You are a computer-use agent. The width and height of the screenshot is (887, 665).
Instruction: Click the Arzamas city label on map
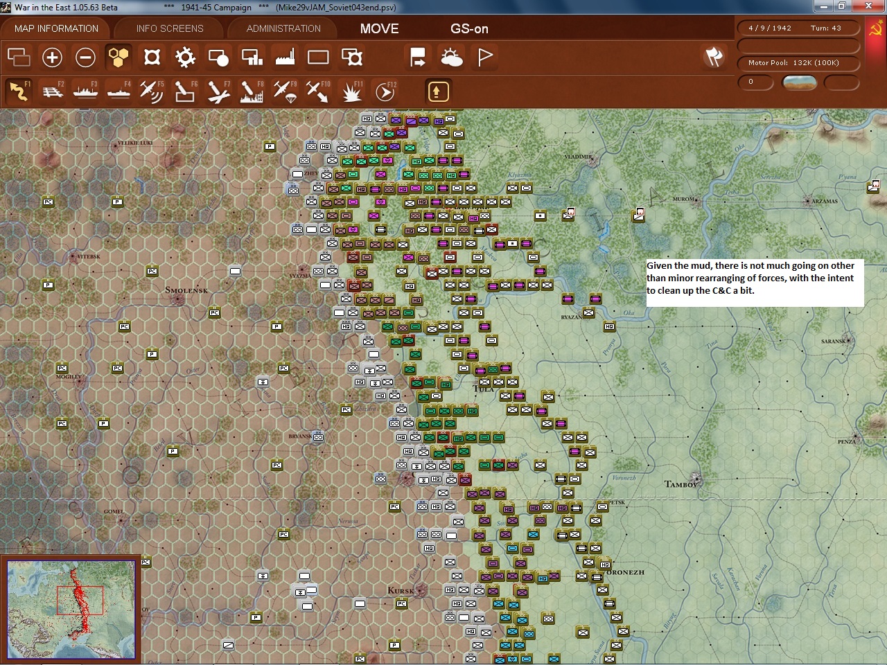(x=825, y=202)
